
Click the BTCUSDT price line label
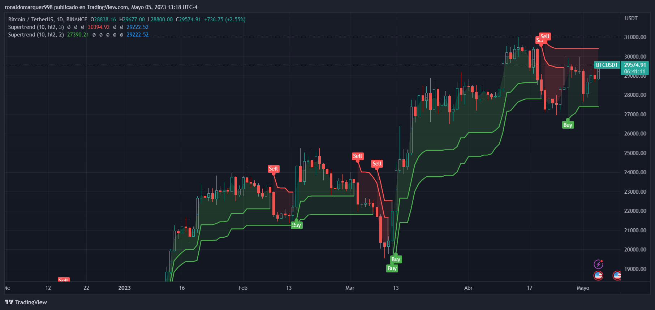[607, 65]
